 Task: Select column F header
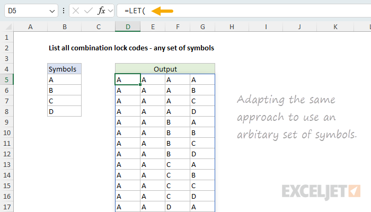(x=178, y=26)
